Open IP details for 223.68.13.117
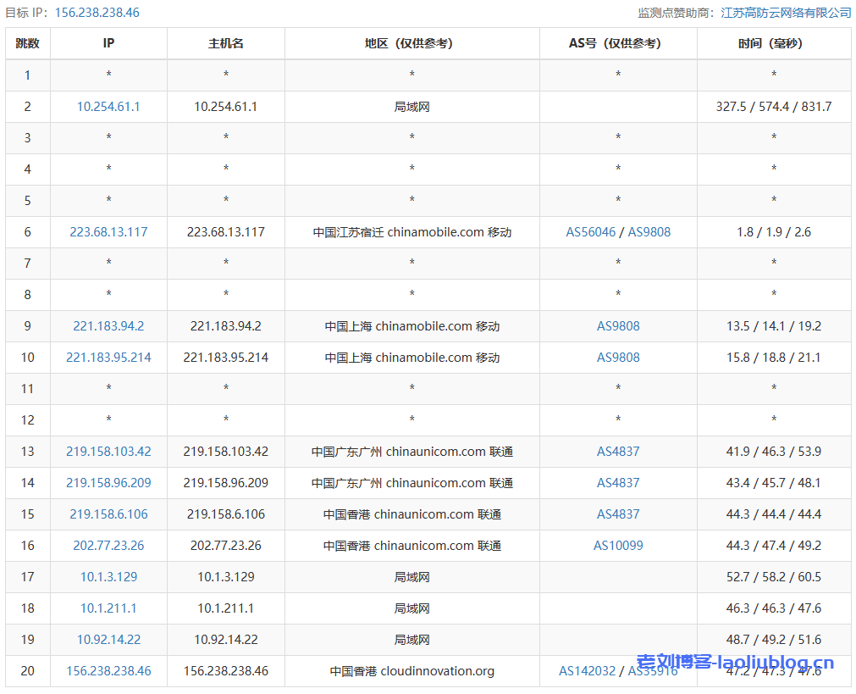856x694 pixels. (108, 231)
